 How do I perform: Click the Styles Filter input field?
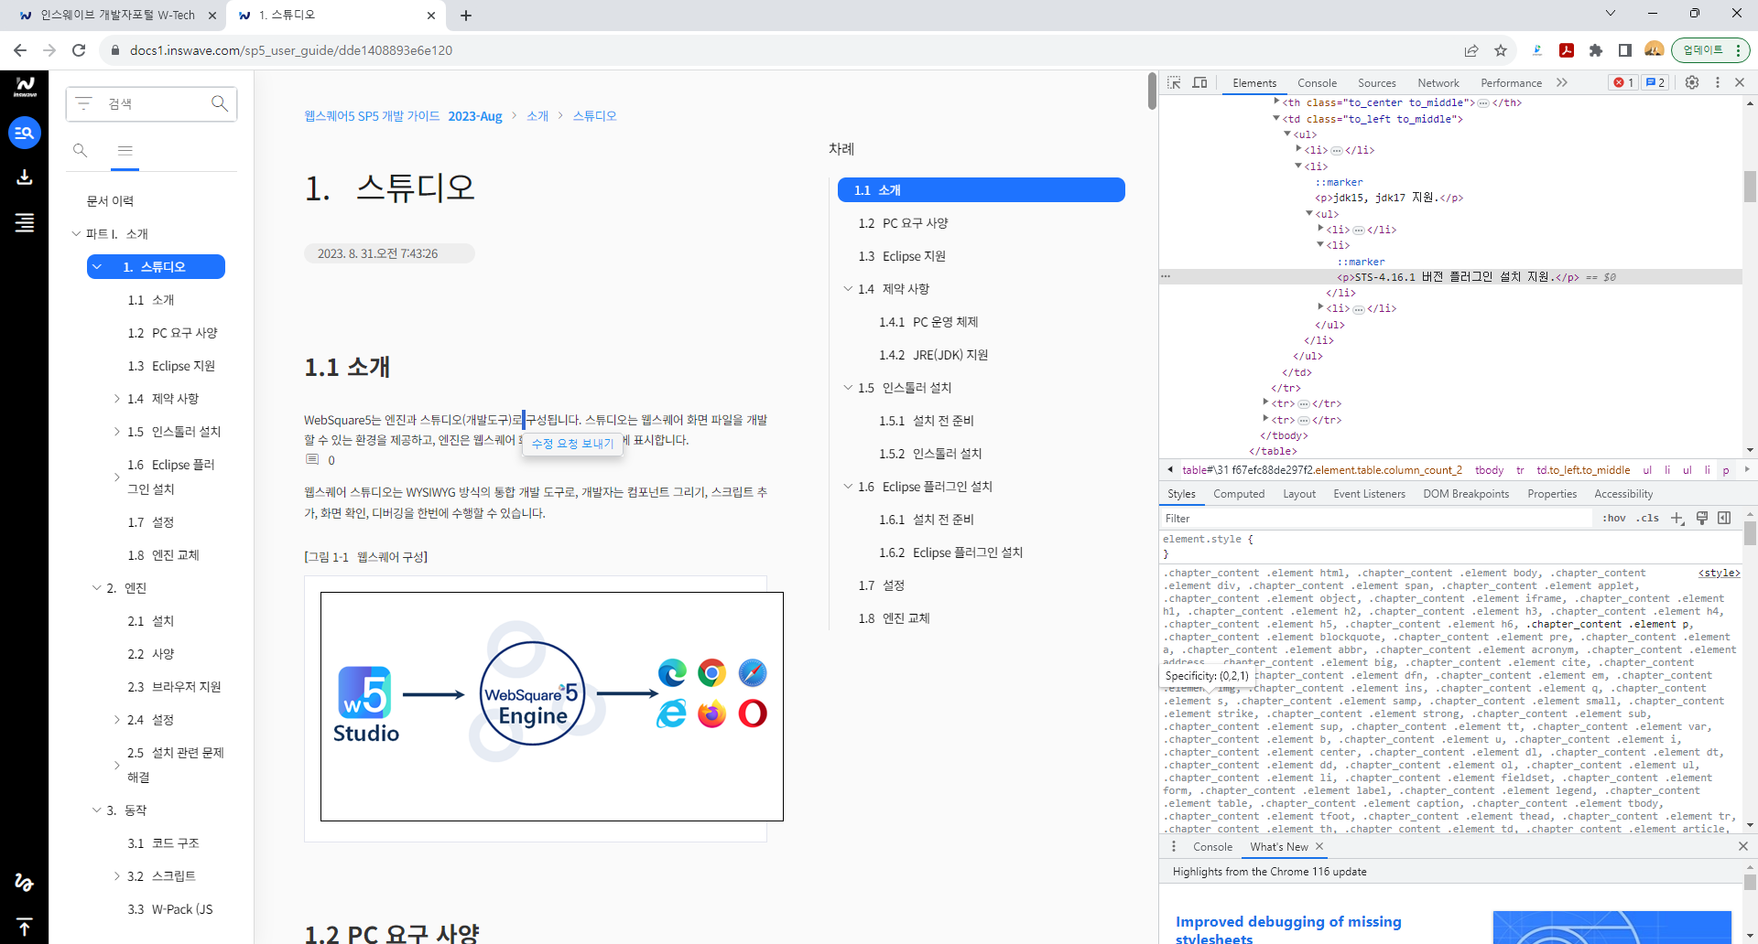[1377, 518]
